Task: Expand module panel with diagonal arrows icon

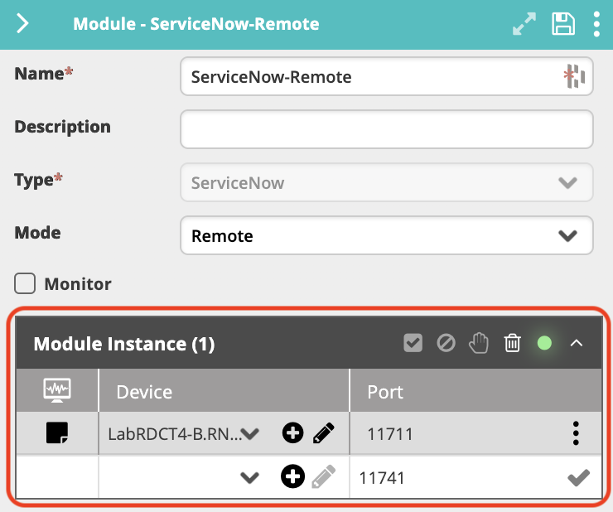Action: pos(524,24)
